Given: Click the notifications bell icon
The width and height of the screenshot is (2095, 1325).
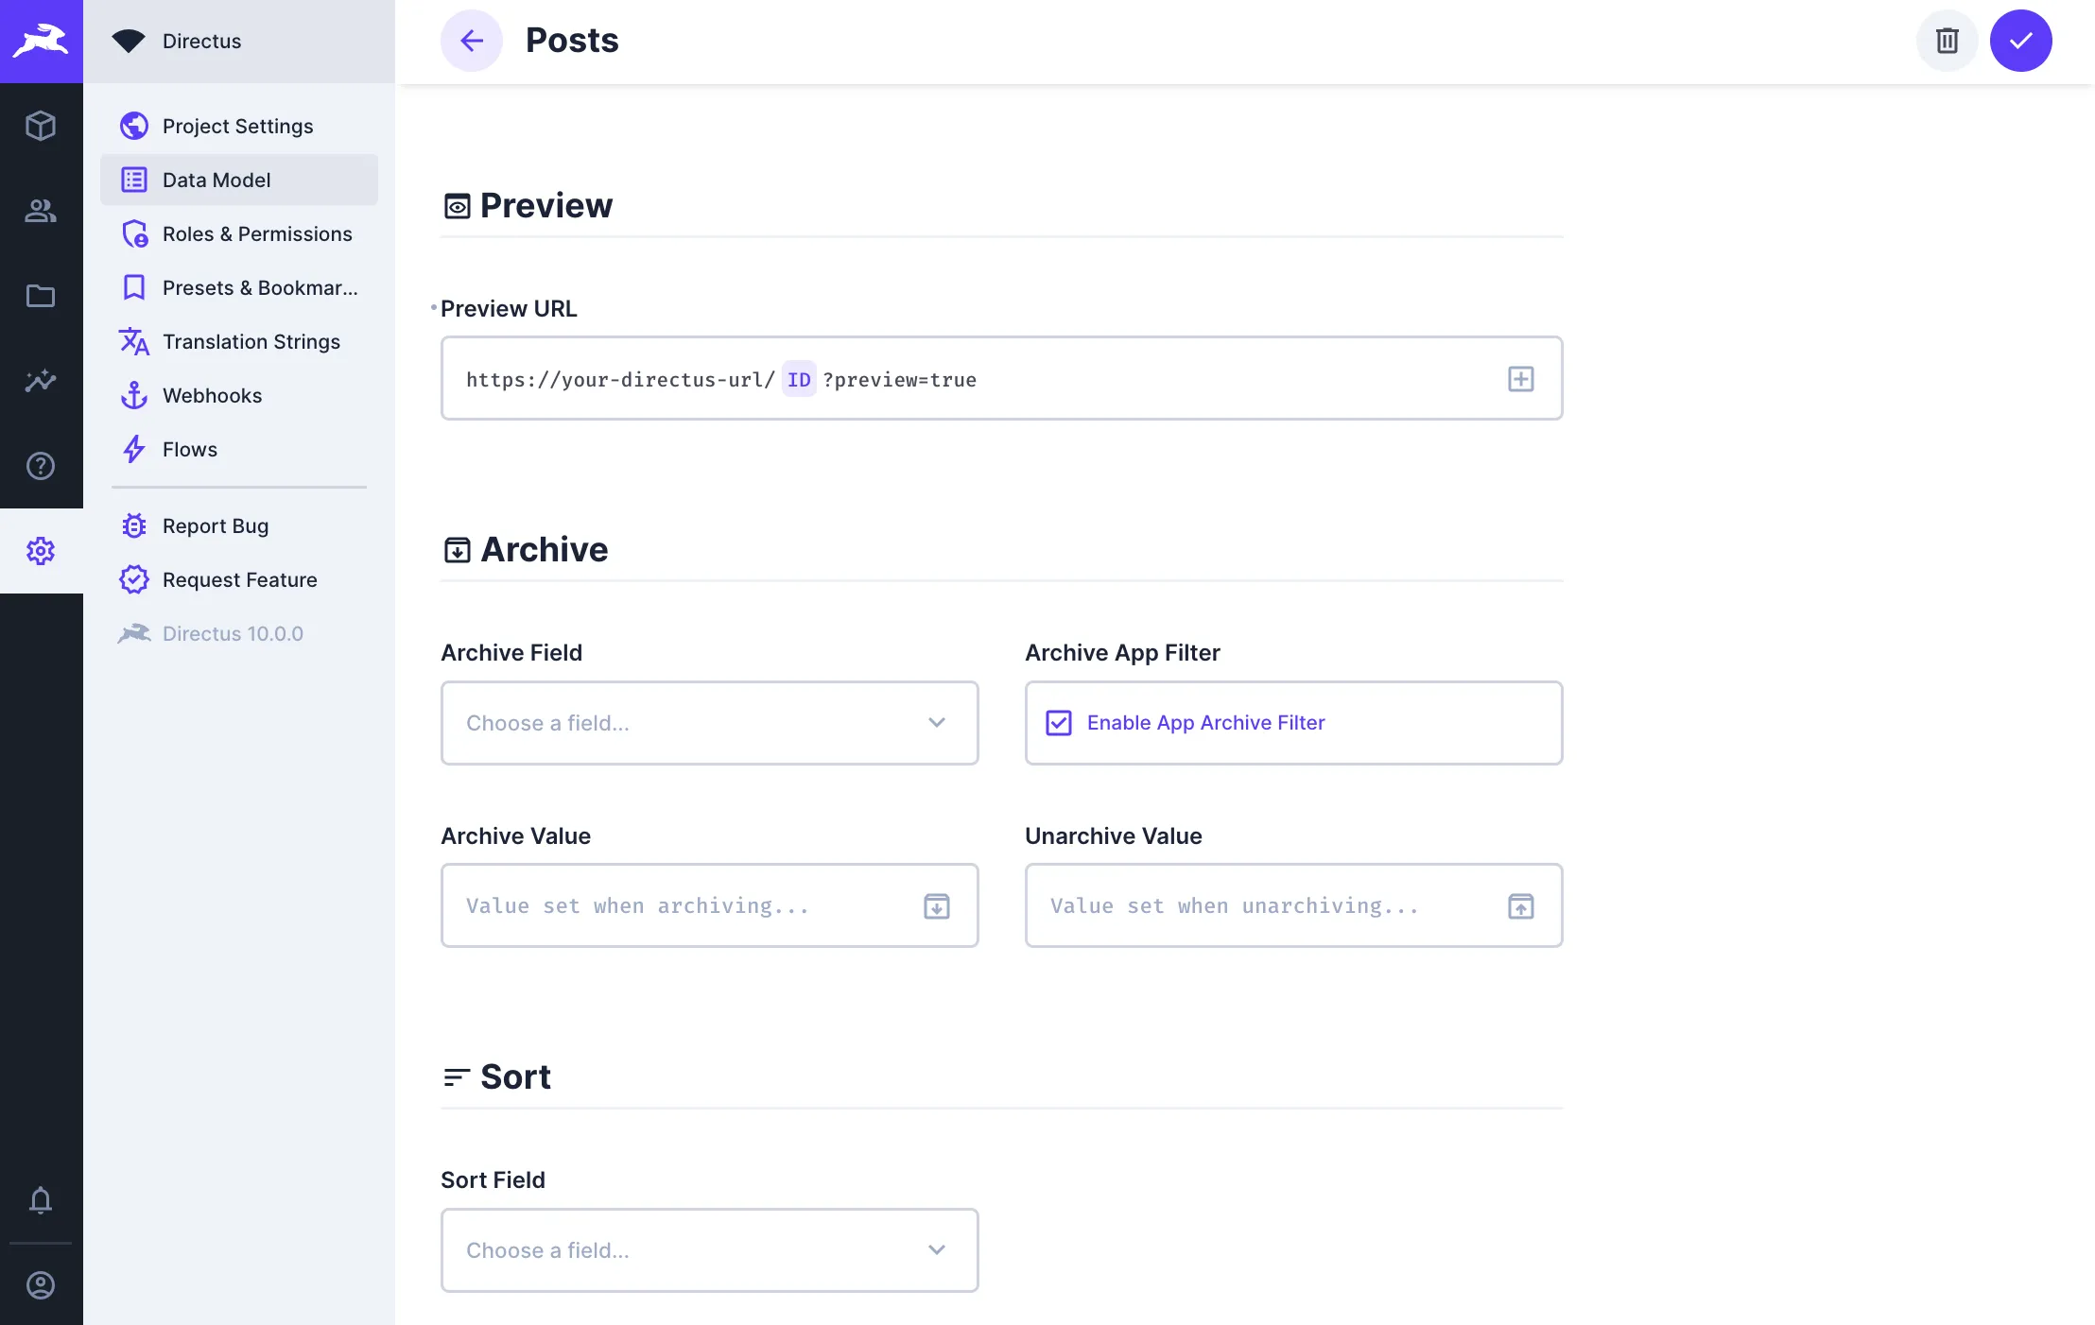Looking at the screenshot, I should [42, 1200].
